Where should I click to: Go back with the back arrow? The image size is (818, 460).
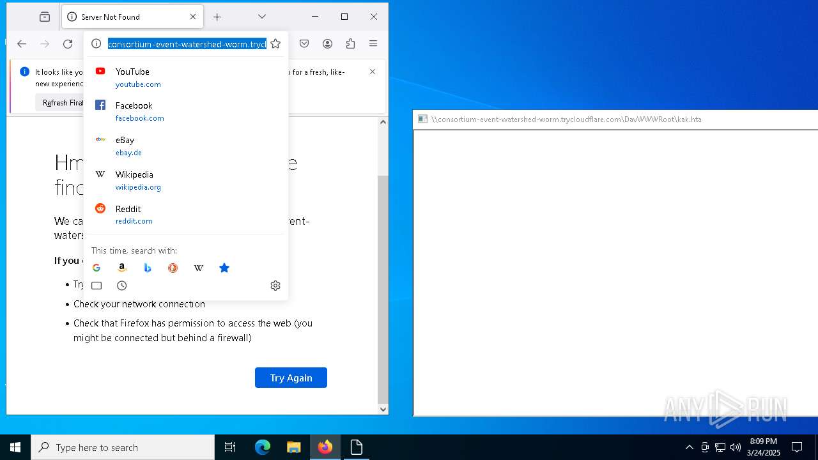(22, 43)
